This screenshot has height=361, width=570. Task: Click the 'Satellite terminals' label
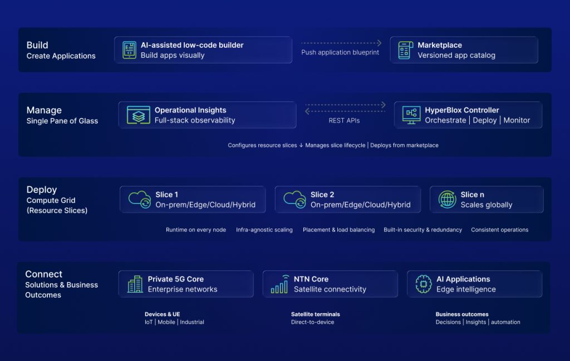(x=316, y=314)
